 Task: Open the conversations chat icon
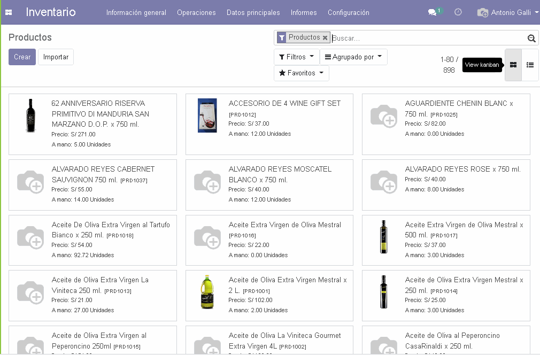[432, 12]
